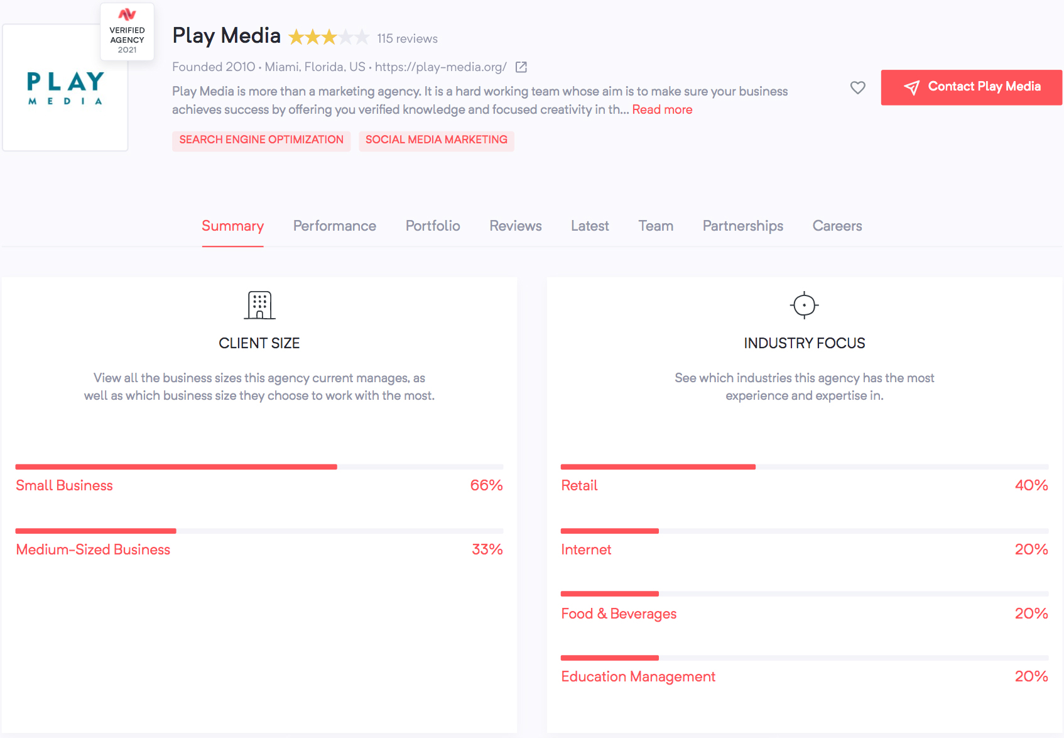Click the star rating next to Play Media
The height and width of the screenshot is (738, 1064).
(328, 38)
